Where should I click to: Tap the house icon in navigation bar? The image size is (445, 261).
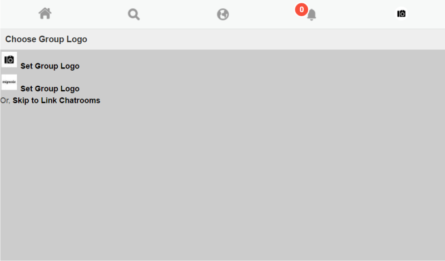(x=45, y=13)
